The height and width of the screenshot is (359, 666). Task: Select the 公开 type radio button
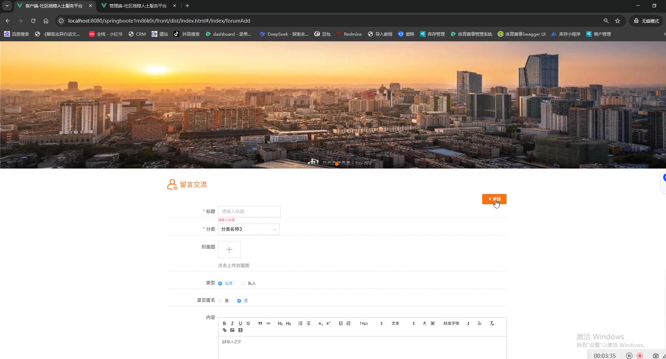pos(220,283)
